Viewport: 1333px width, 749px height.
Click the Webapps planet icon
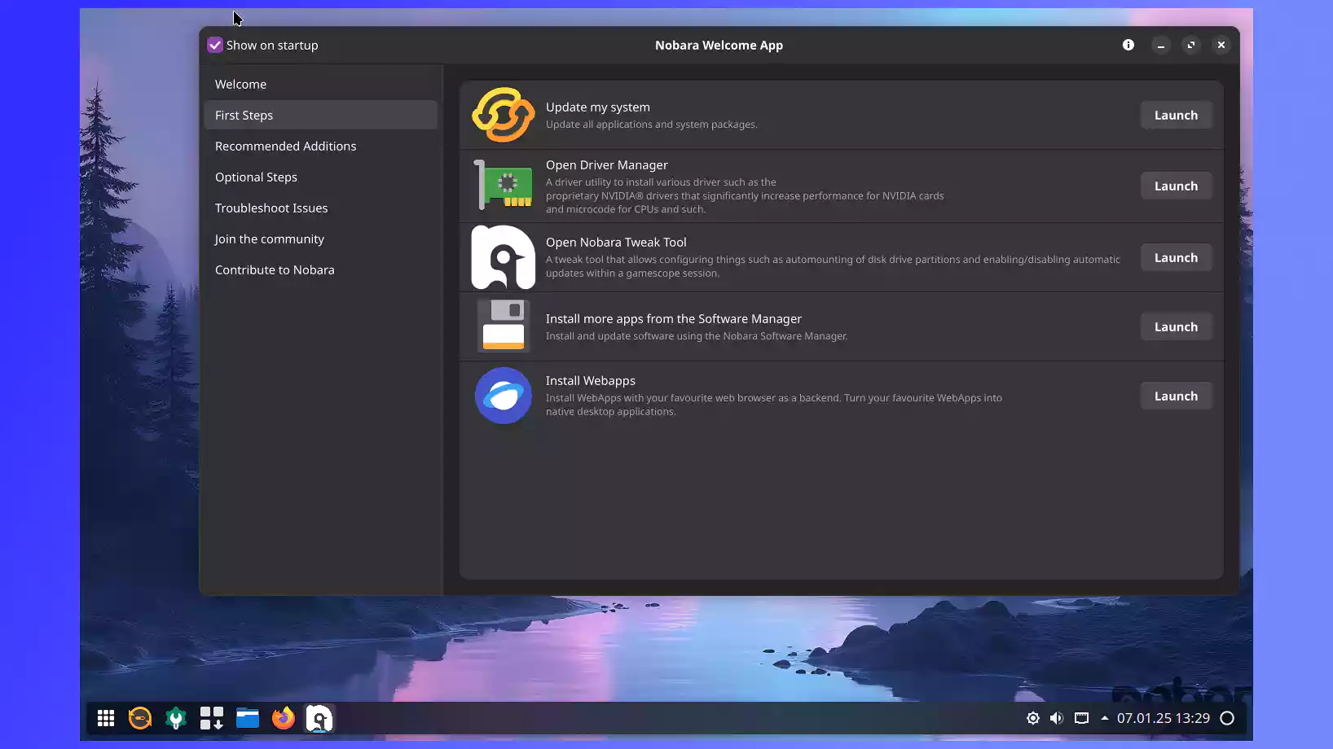(504, 396)
